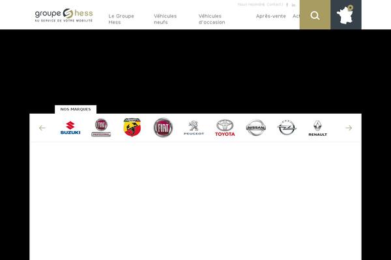This screenshot has height=260, width=391.
Task: Select the Toyota brand logo
Action: [225, 128]
